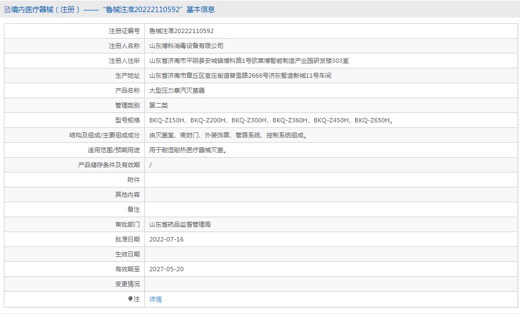Image resolution: width=520 pixels, height=317 pixels.
Task: Click the label 批准日期
Action: click(x=127, y=239)
